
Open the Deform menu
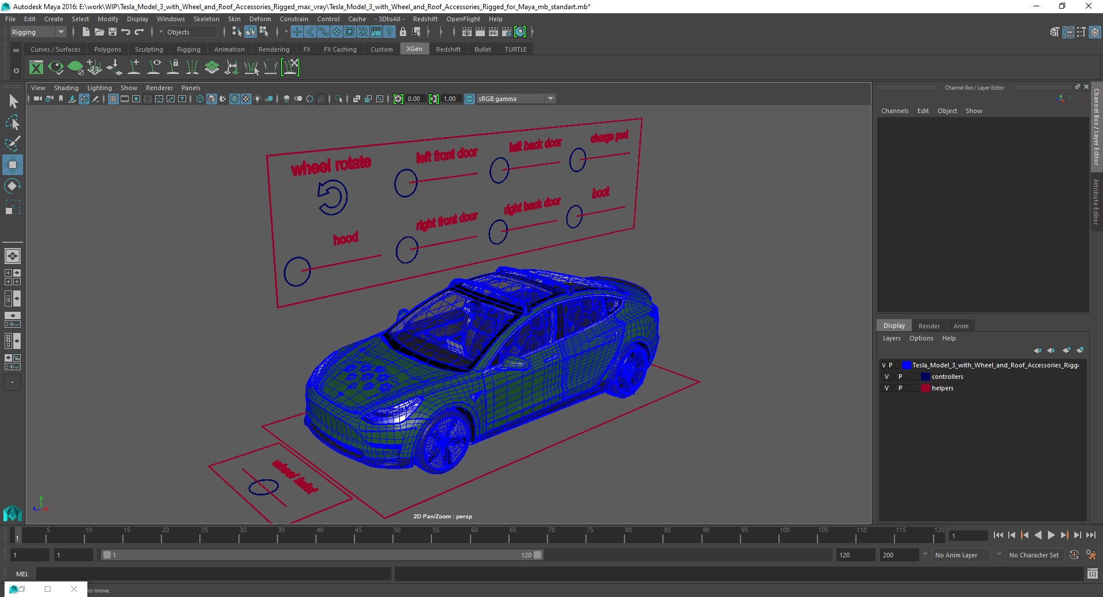[260, 19]
